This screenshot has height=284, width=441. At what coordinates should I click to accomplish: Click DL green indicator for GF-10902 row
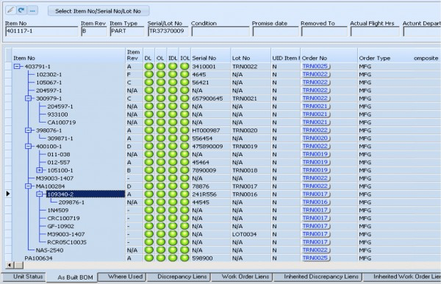pyautogui.click(x=148, y=226)
